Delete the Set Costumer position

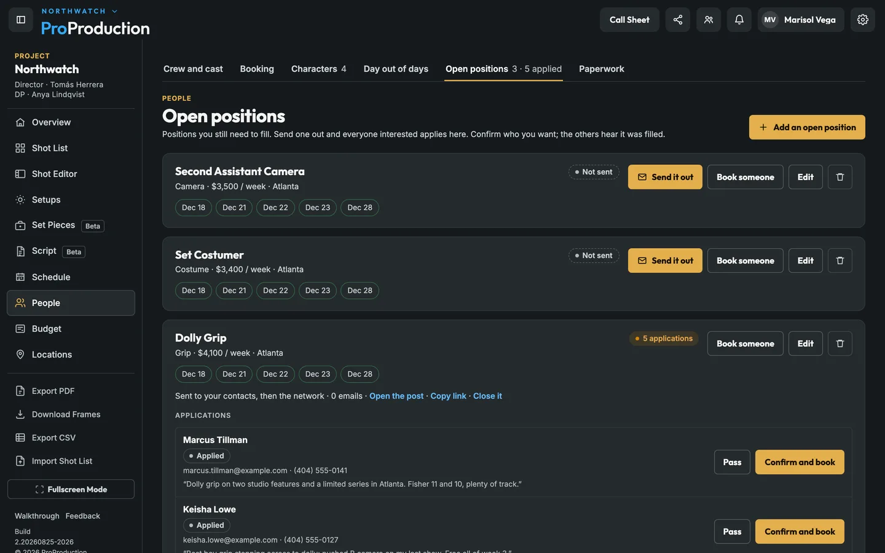840,261
